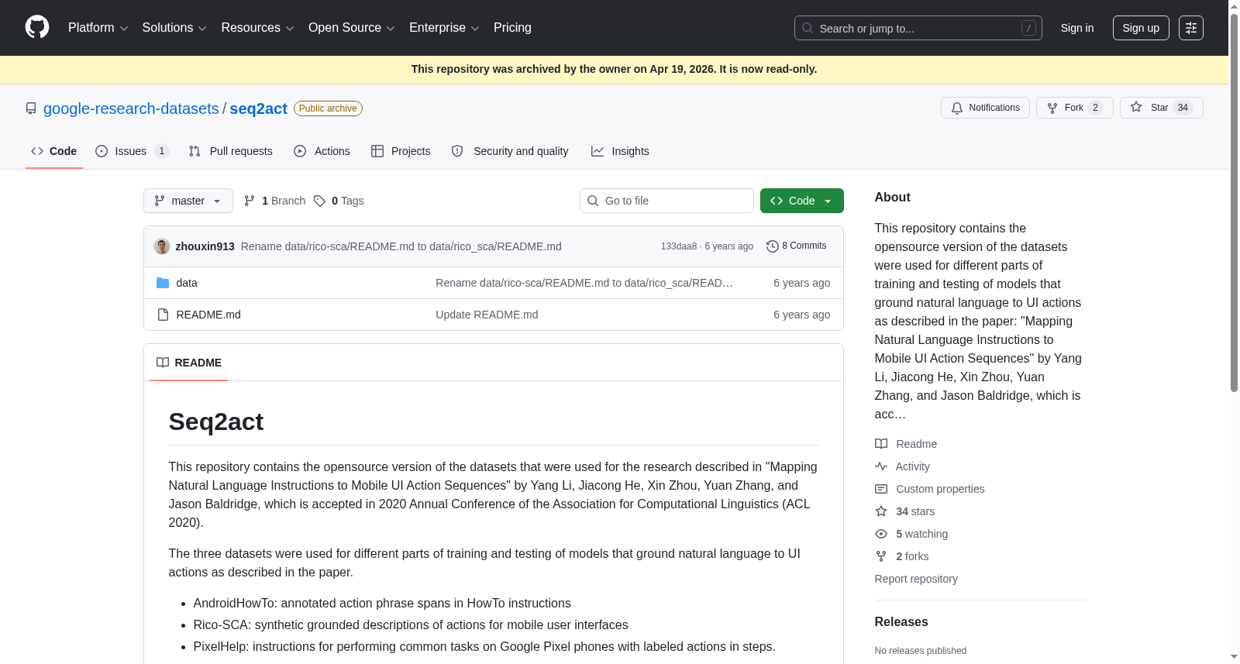Open the 8 Commits history link
This screenshot has height=664, width=1240.
(x=797, y=246)
